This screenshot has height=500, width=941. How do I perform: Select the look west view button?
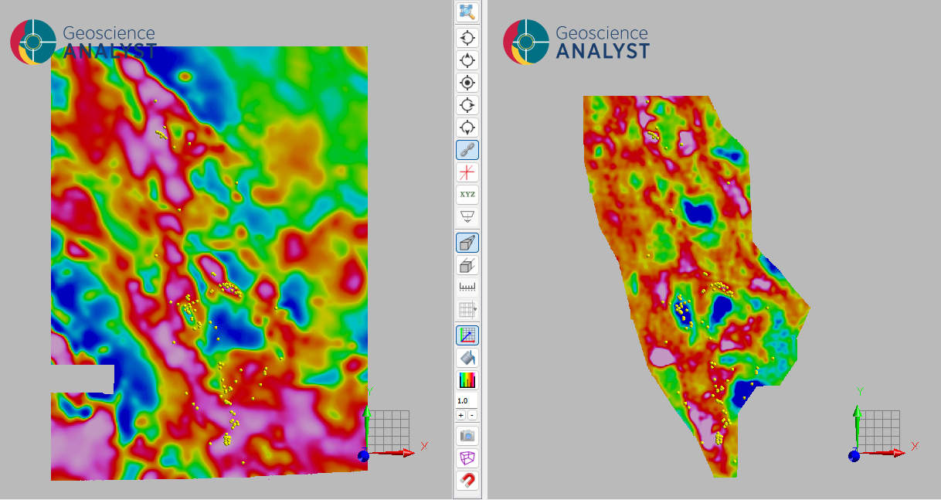click(467, 38)
